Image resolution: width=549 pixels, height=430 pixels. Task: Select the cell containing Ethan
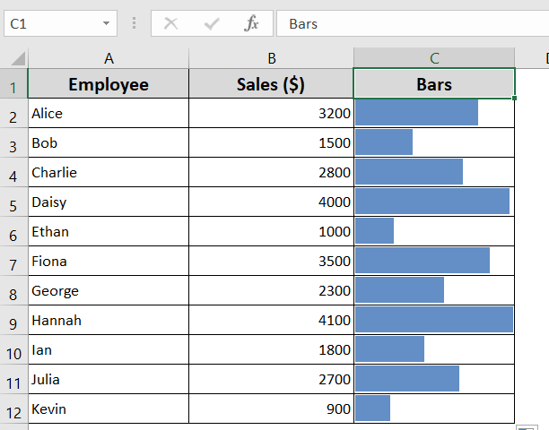(109, 231)
